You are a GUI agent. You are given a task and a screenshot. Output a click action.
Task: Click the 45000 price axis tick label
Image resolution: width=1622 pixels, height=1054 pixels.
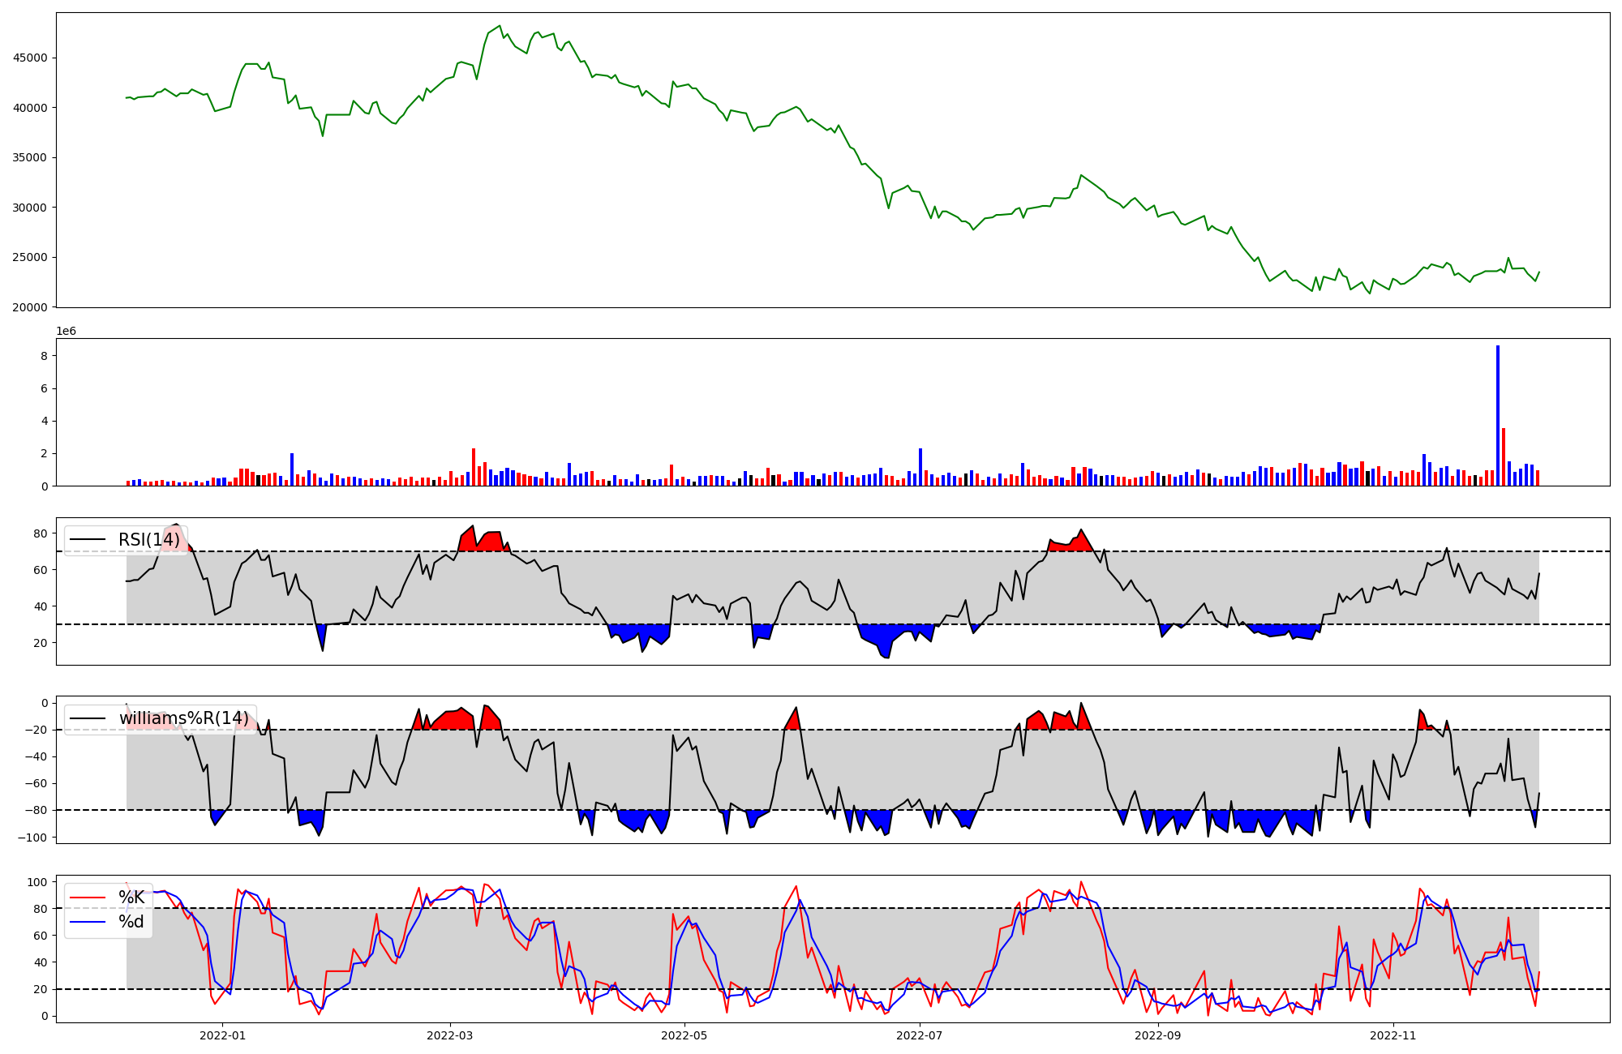[30, 58]
